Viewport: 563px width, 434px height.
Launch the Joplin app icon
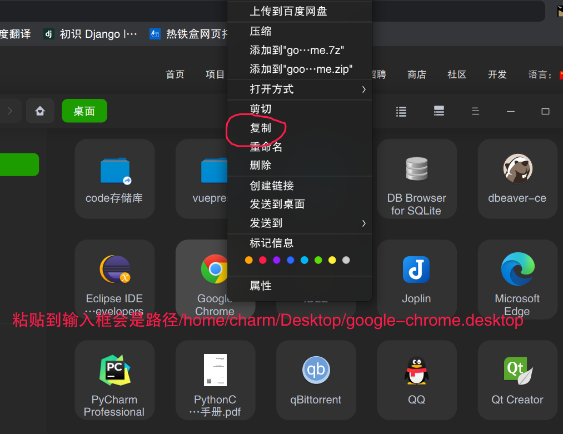416,269
